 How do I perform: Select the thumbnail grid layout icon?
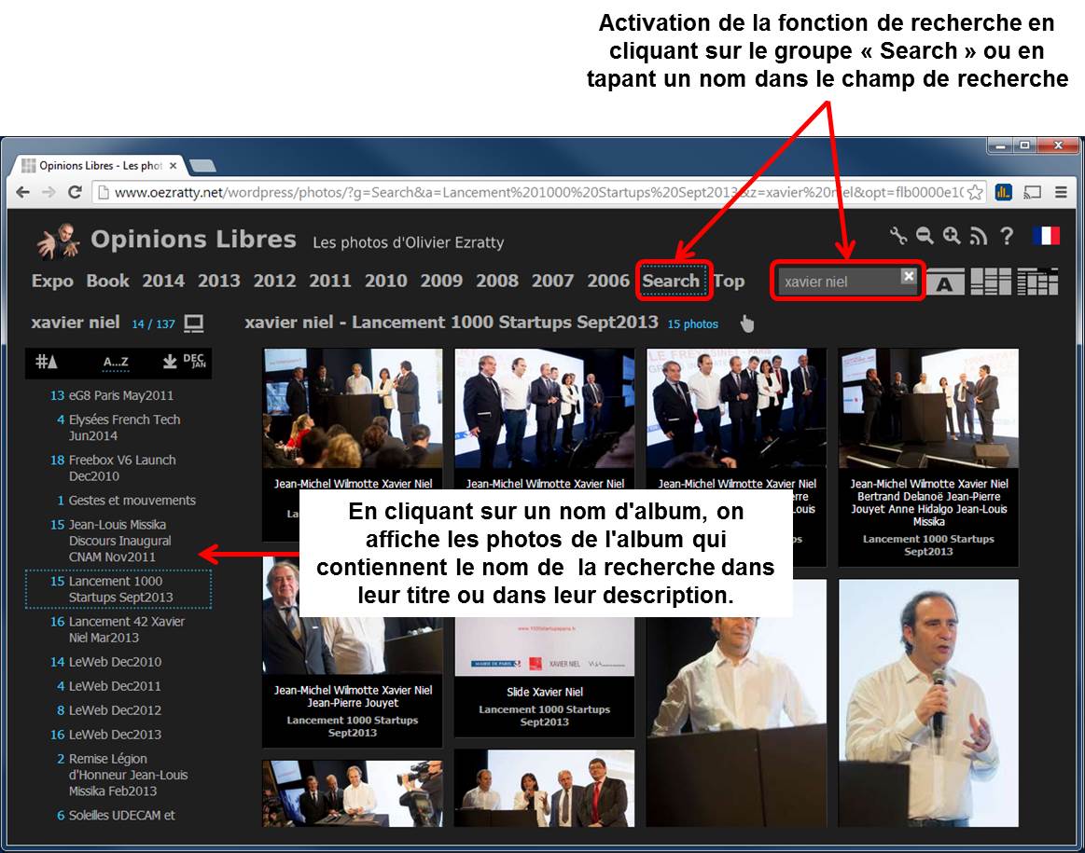990,282
